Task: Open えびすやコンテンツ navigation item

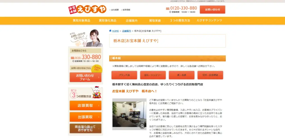Action: coord(209,21)
